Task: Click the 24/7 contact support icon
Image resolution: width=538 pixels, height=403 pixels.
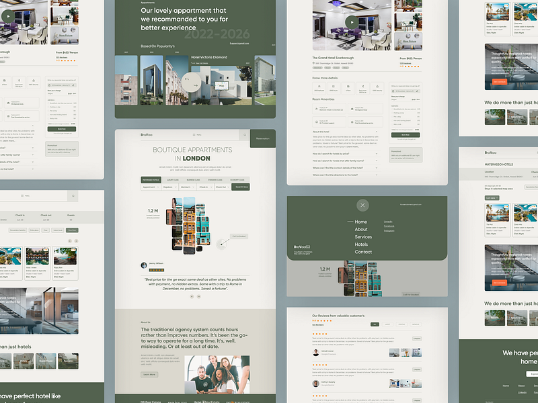Action: point(316,122)
